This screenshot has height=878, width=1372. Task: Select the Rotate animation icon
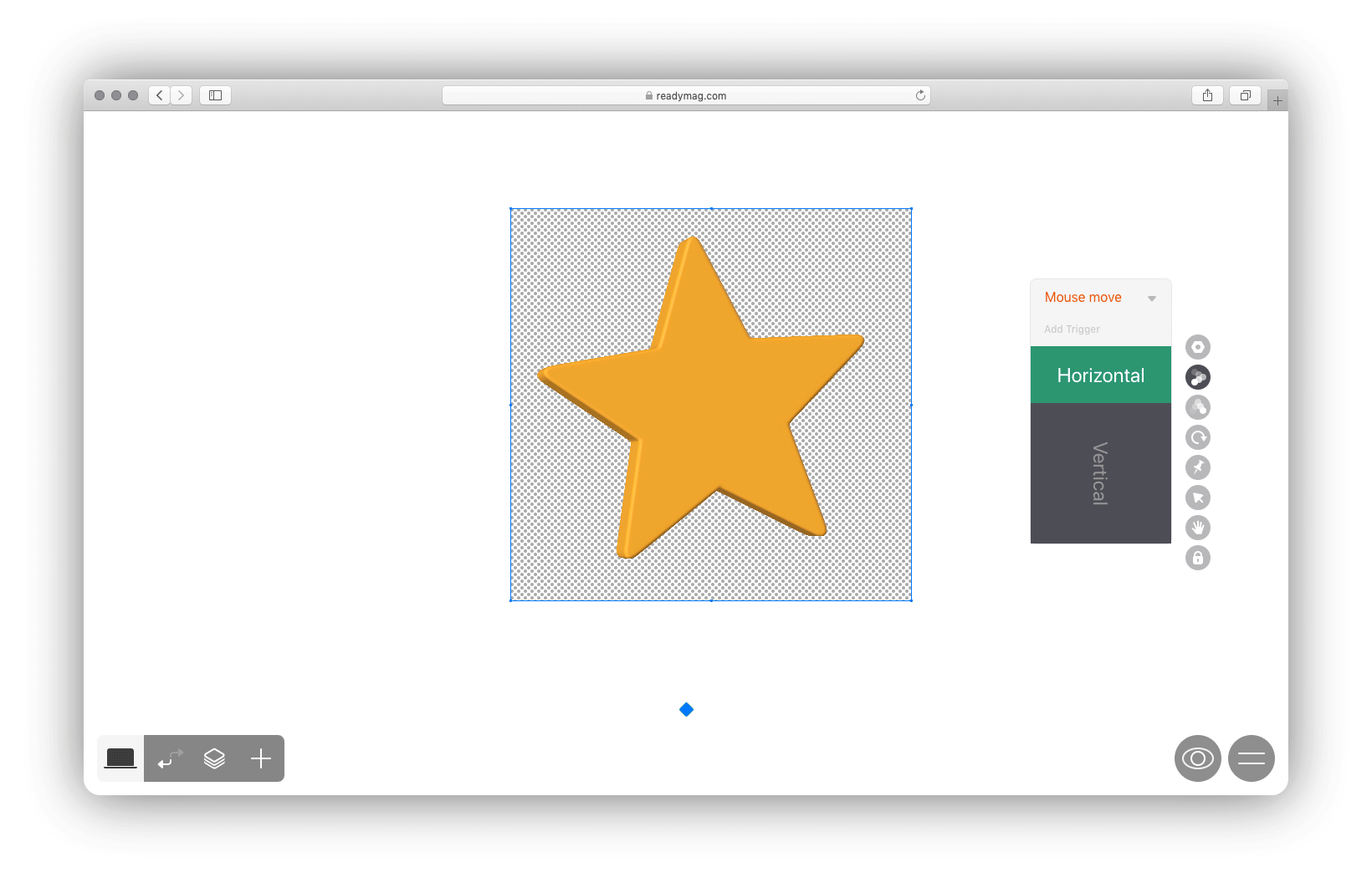[x=1198, y=436]
